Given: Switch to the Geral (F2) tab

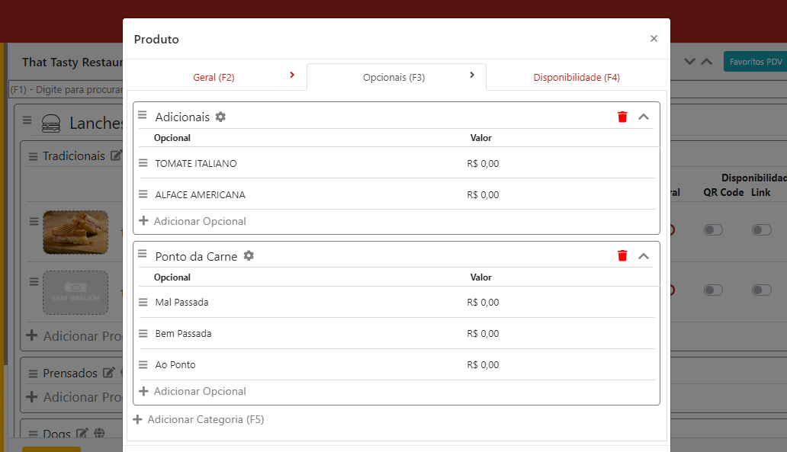Looking at the screenshot, I should click(x=214, y=77).
